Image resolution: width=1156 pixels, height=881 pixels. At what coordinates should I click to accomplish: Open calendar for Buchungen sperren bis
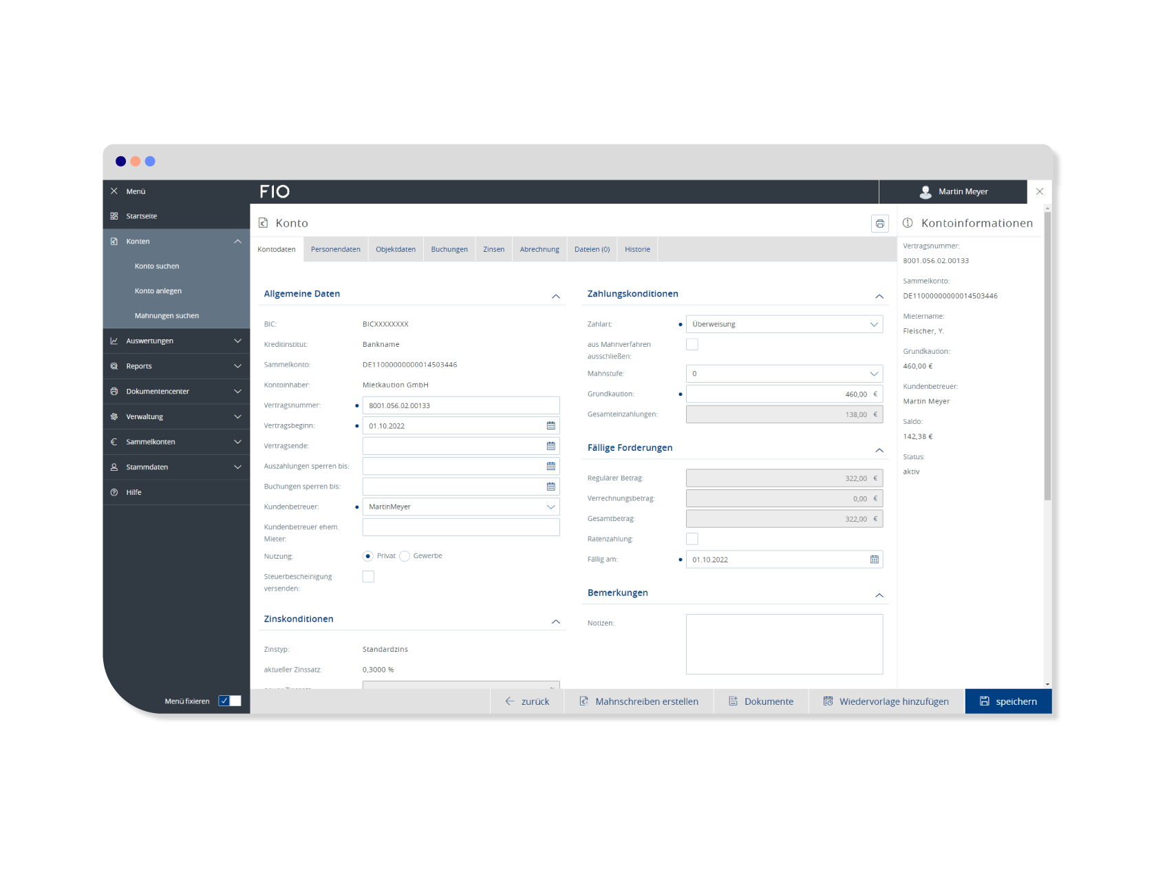551,487
